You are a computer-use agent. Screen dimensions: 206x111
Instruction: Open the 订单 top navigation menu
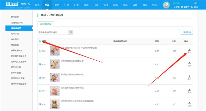(x=66, y=5)
